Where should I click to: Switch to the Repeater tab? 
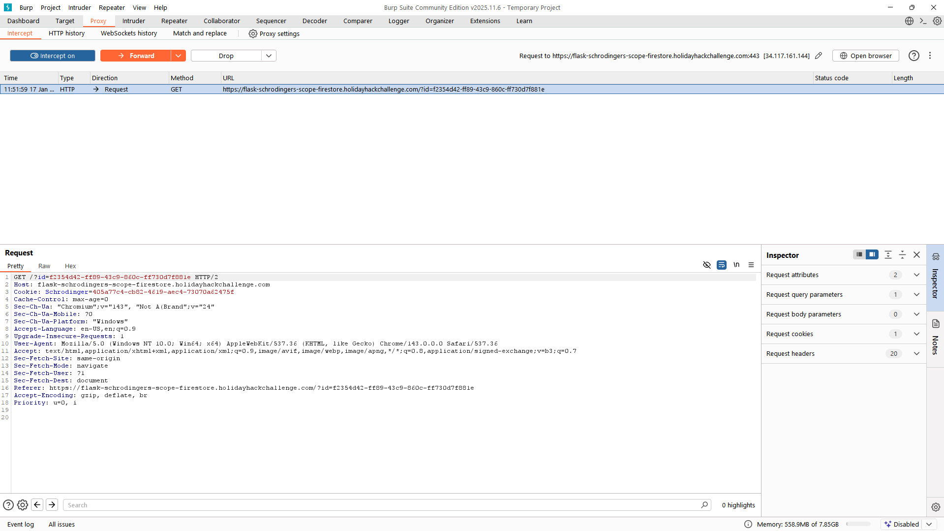tap(174, 21)
